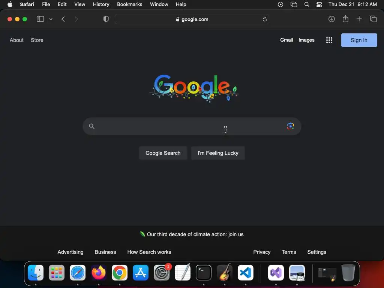Click the holiday lights Google doodle
Viewport: 384px width, 288px height.
pos(193,88)
